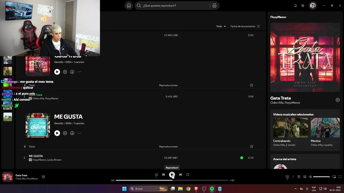Mute the player volume

pyautogui.click(x=310, y=177)
